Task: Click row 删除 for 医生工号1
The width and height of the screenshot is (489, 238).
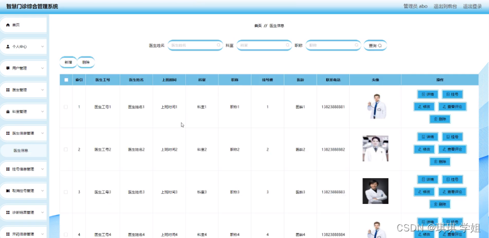Action: click(x=439, y=119)
